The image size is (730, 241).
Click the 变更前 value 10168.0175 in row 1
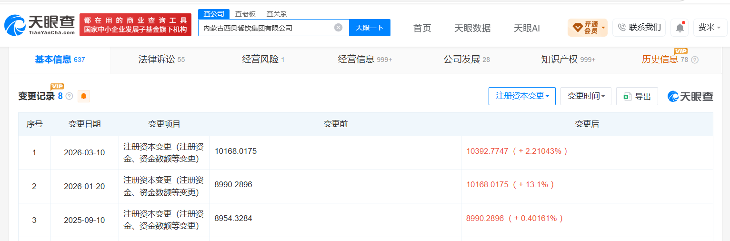tap(236, 151)
